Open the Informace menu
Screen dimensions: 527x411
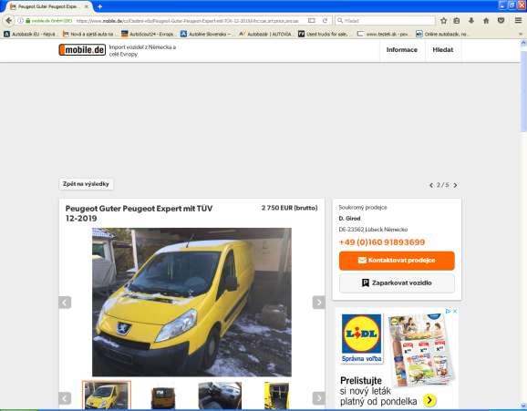pos(402,50)
